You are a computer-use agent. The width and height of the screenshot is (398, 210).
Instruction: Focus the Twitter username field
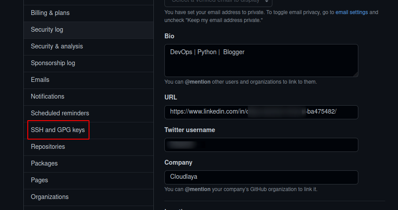261,145
